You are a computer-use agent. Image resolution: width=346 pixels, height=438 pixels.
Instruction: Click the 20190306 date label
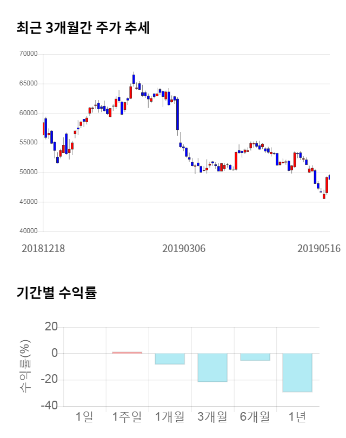pyautogui.click(x=184, y=248)
